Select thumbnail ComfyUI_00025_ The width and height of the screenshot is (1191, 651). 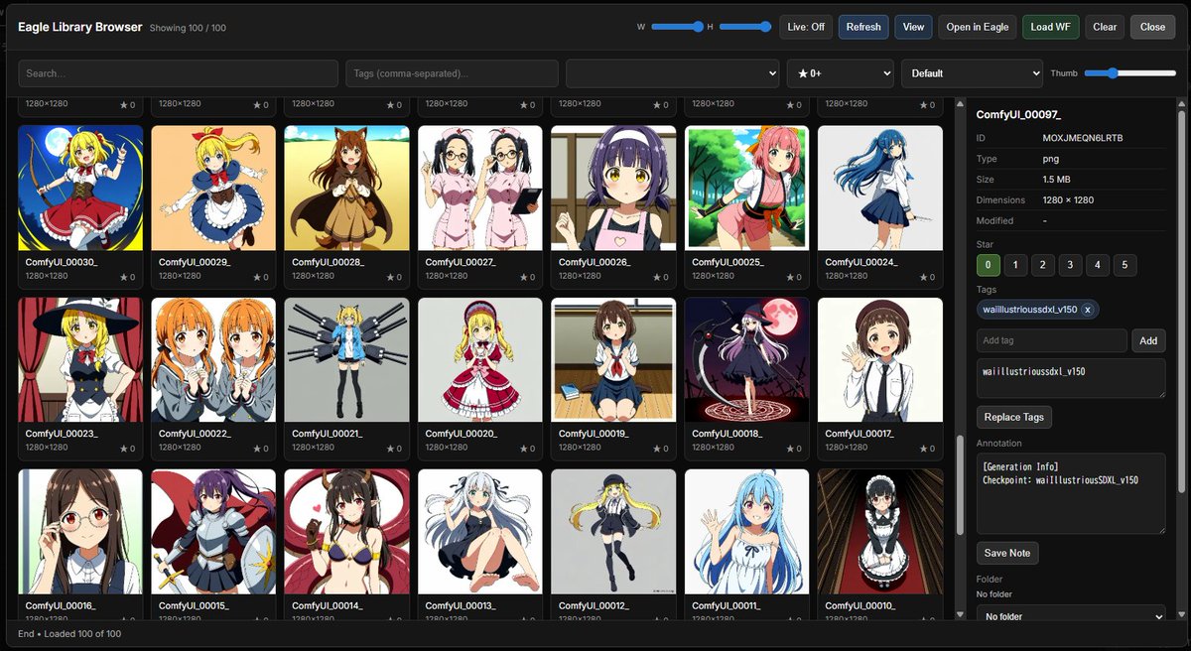[x=746, y=188]
